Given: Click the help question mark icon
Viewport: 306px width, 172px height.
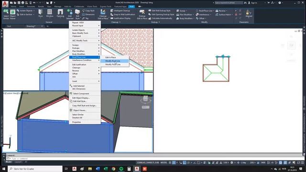Looking at the screenshot, I should click(x=280, y=3).
